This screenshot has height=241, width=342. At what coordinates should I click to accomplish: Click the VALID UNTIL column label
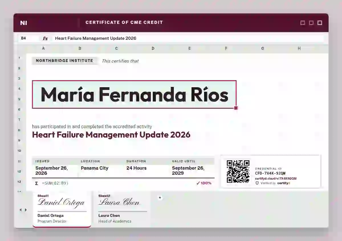184,161
